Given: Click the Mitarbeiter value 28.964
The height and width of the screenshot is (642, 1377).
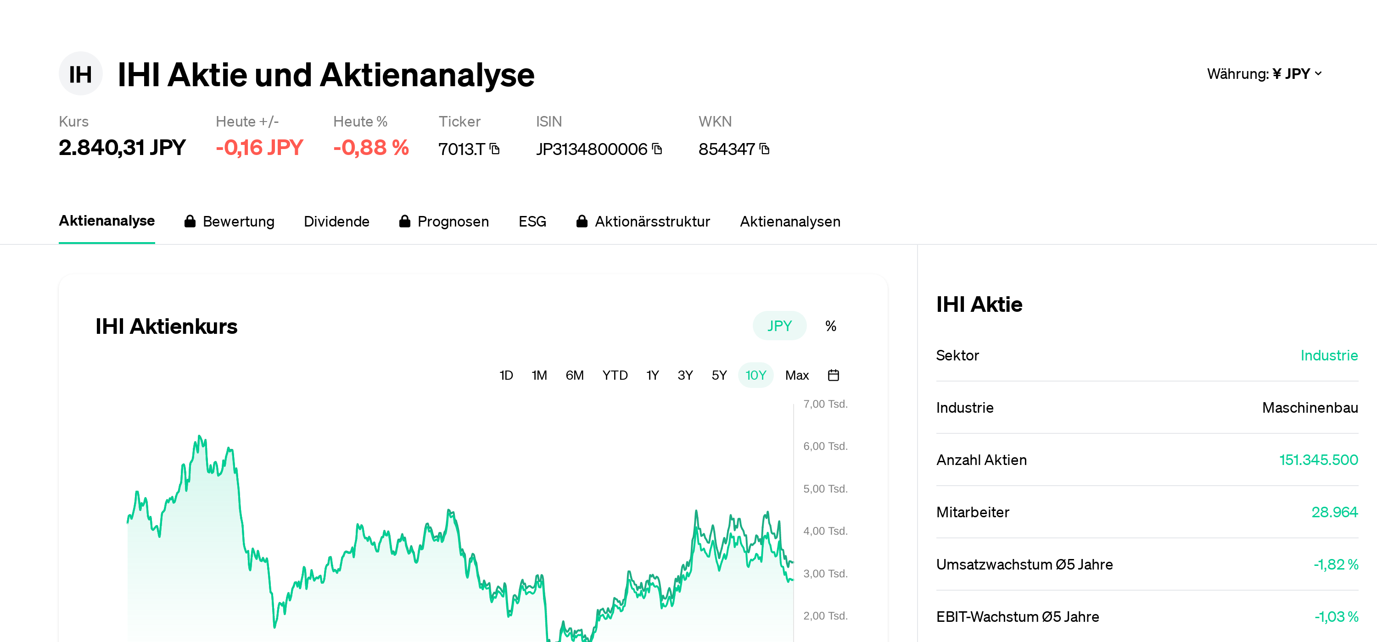Looking at the screenshot, I should [x=1334, y=513].
